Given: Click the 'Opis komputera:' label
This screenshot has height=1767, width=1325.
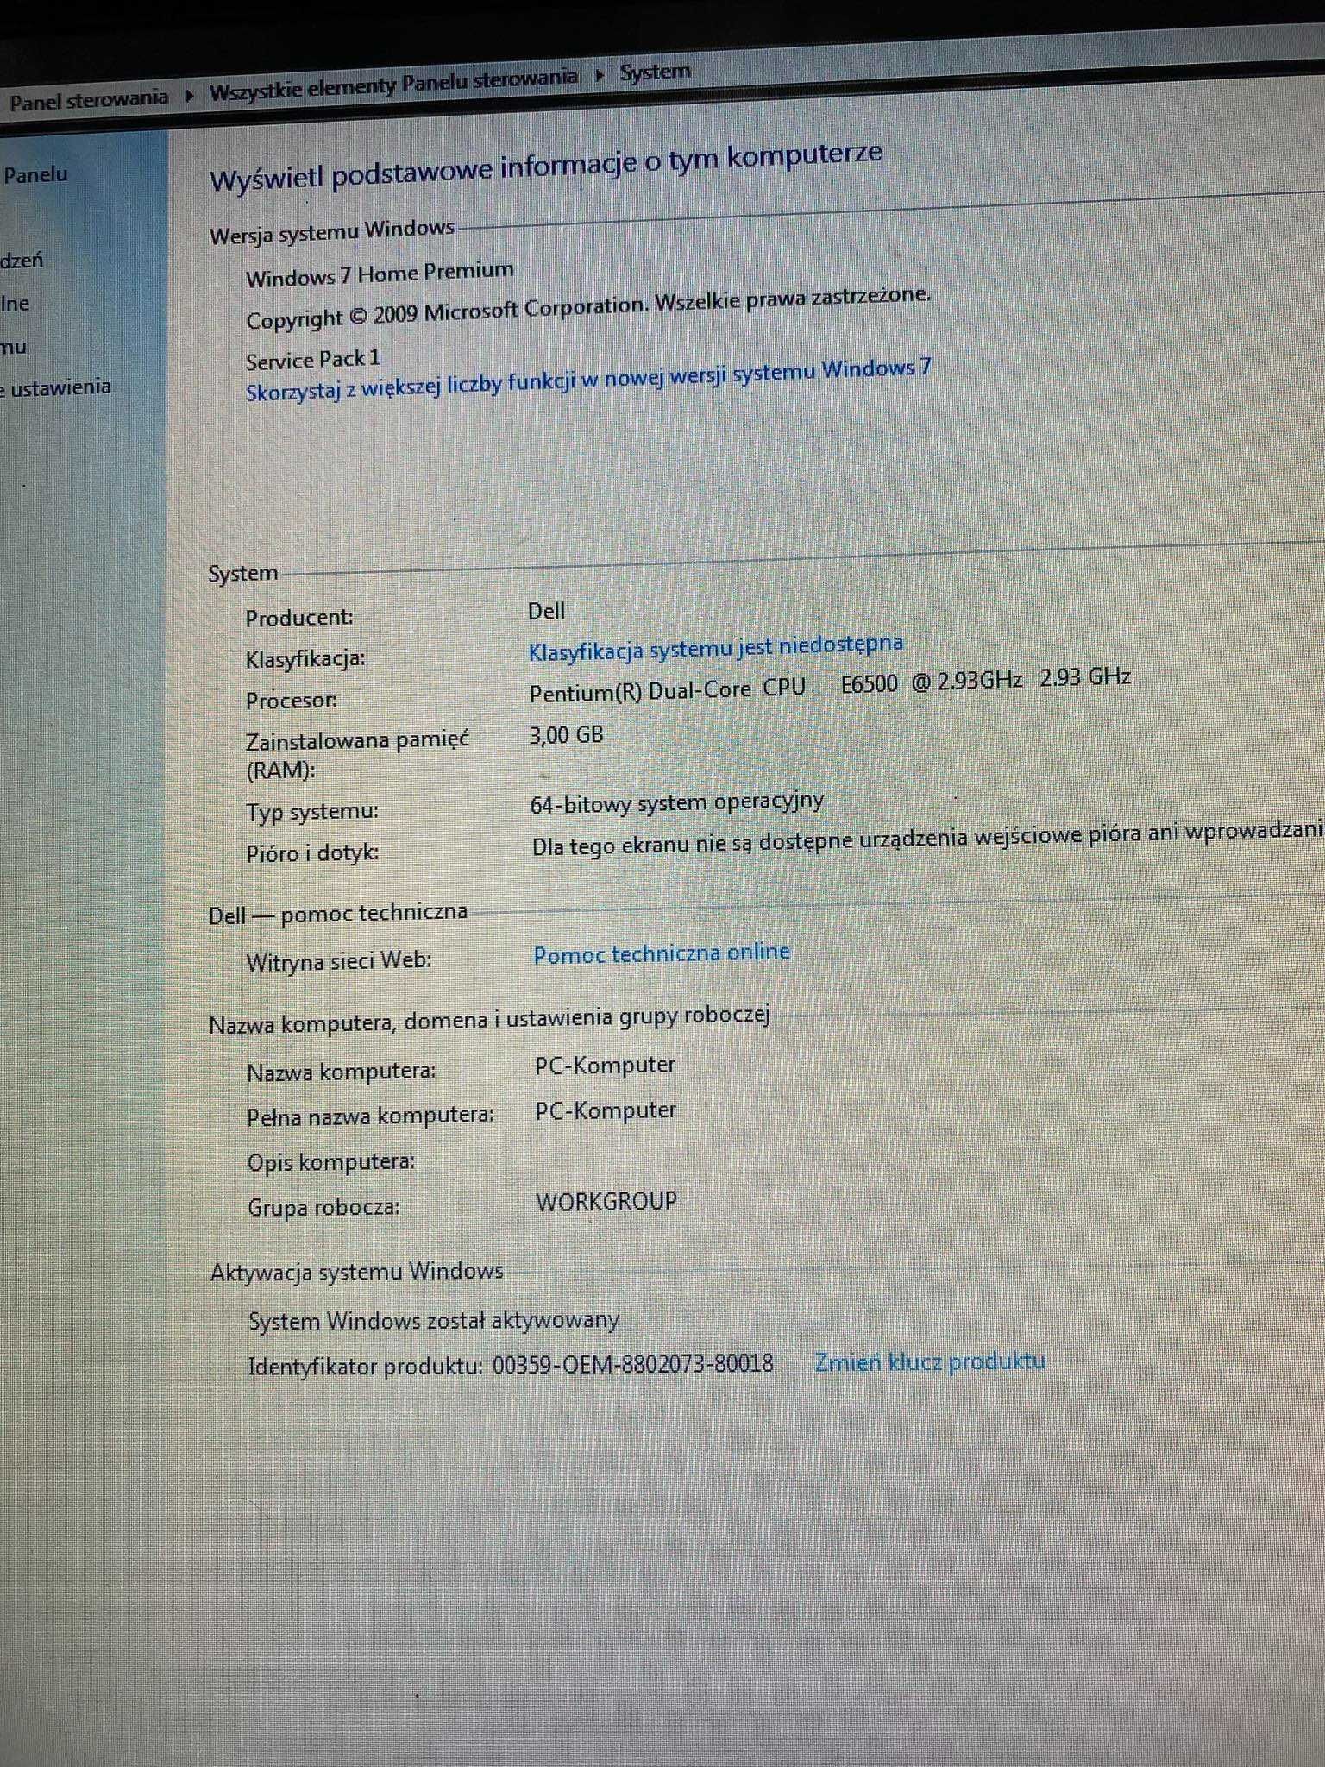Looking at the screenshot, I should point(331,1162).
